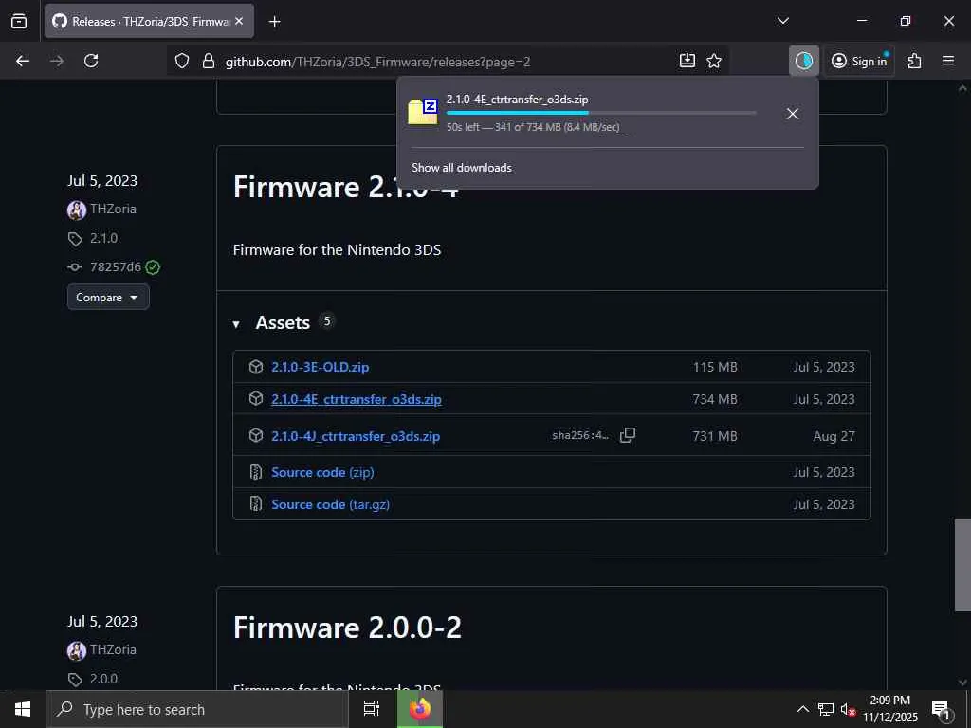Click the muted volume tray icon
Viewport: 971px width, 728px height.
click(x=847, y=709)
